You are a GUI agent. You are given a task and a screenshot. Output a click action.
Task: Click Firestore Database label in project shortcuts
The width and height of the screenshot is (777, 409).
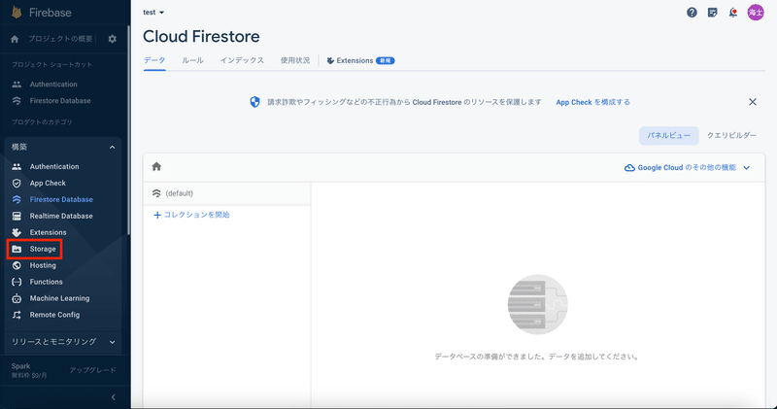[60, 101]
